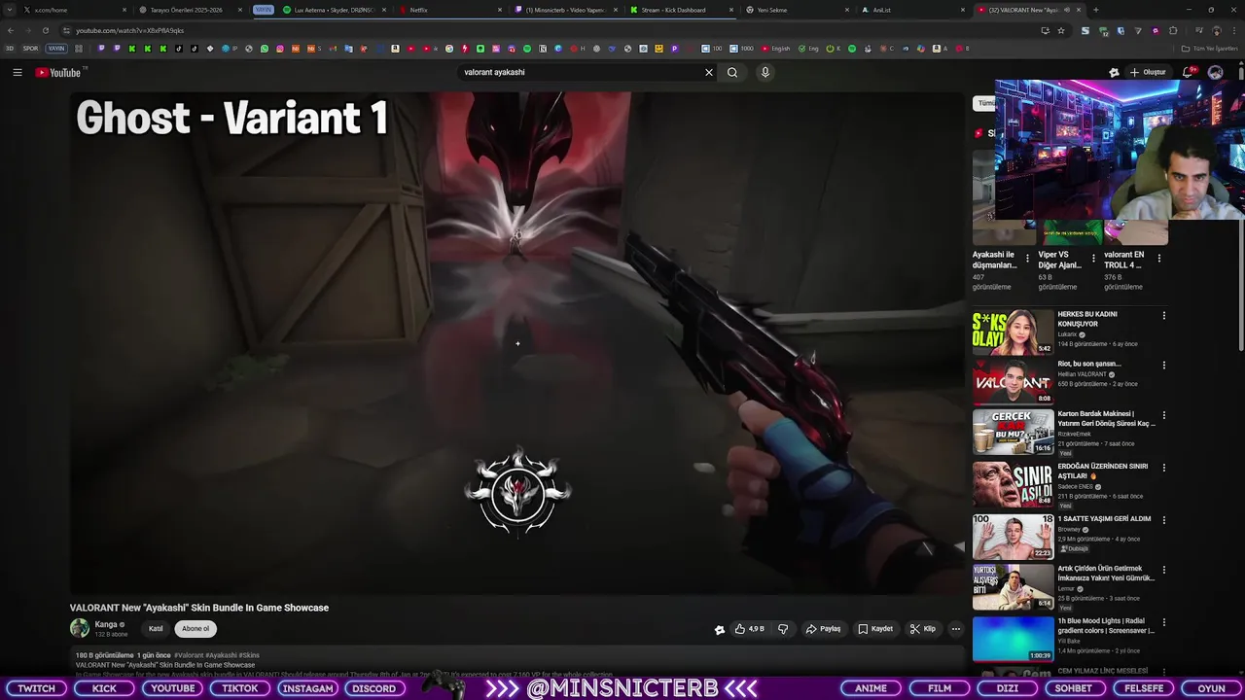Screen dimensions: 1245x700
Task: Open the Kanga channel name link
Action: point(106,624)
